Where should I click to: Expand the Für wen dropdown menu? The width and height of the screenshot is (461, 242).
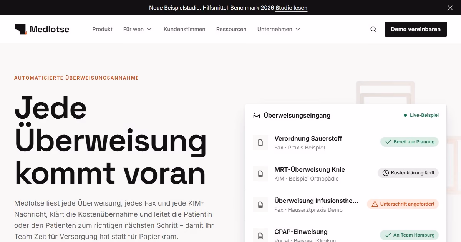(138, 29)
